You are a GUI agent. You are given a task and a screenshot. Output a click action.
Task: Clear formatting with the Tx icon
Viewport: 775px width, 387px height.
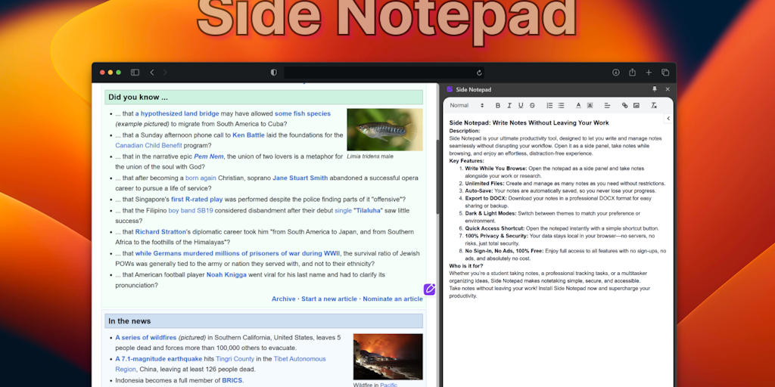click(653, 105)
